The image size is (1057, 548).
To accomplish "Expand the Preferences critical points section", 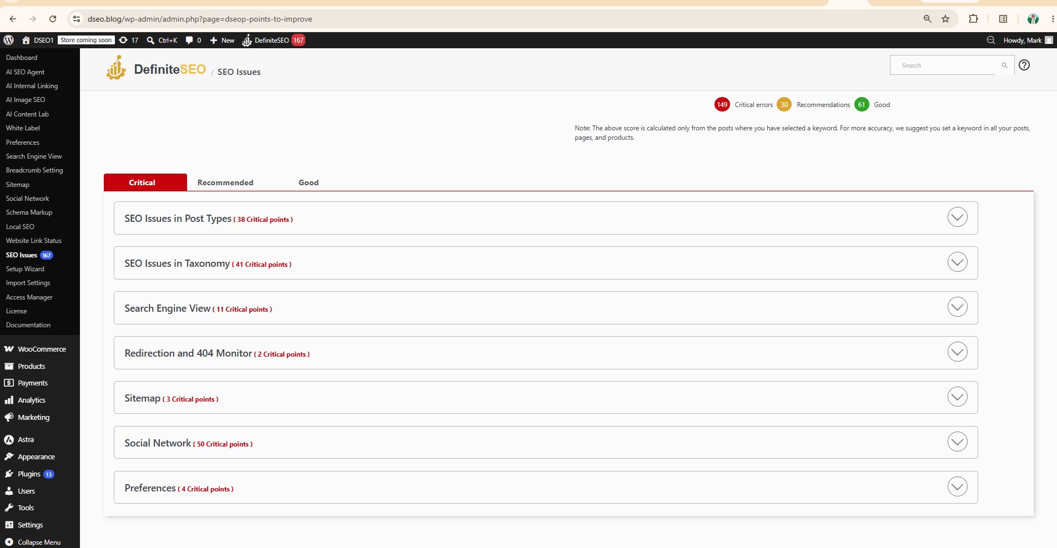I will (x=957, y=486).
